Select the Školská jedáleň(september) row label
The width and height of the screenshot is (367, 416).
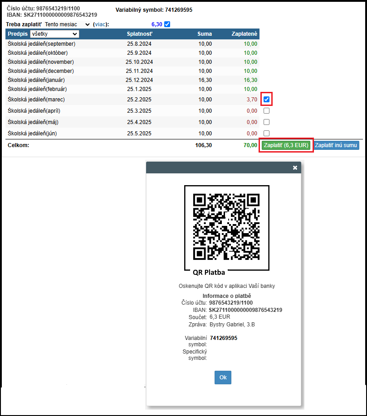[41, 44]
